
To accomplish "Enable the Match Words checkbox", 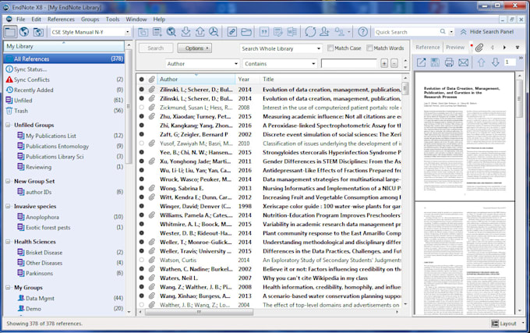I will tap(369, 48).
